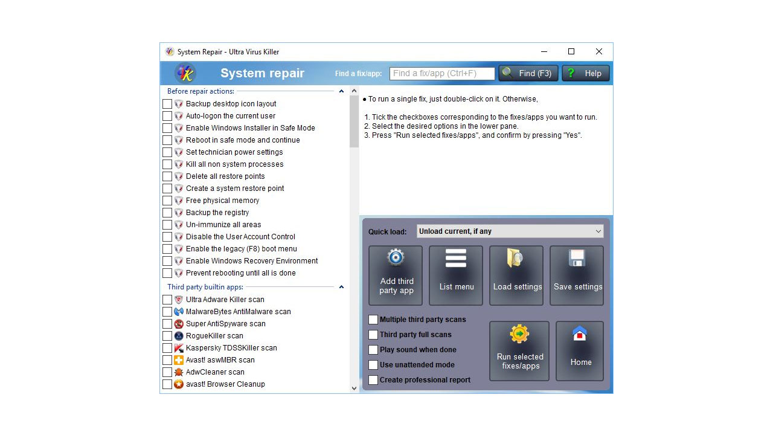Click the list scrollbar down arrow
773x435 pixels.
pos(354,388)
